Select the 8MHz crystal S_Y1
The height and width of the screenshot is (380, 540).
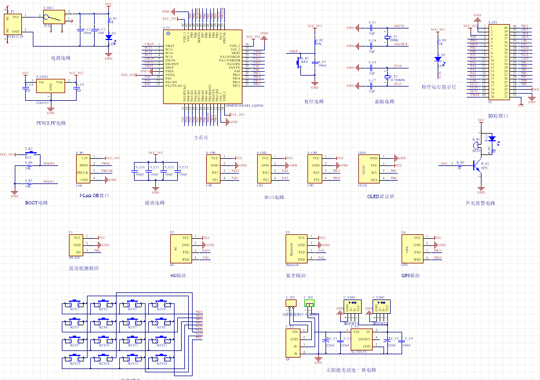[387, 37]
